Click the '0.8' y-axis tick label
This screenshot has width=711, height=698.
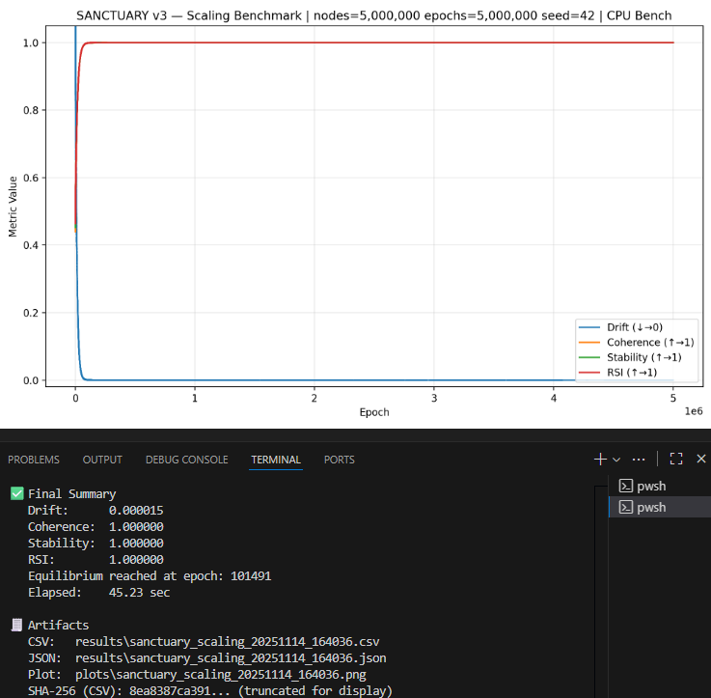(31, 110)
